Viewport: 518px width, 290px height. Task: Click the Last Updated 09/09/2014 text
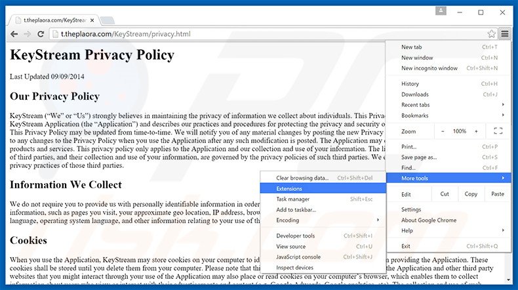(47, 77)
